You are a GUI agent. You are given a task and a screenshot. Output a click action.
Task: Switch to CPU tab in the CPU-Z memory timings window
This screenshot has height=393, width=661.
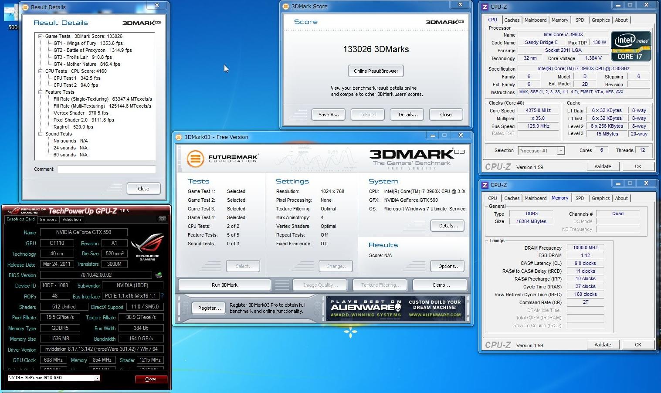point(492,198)
